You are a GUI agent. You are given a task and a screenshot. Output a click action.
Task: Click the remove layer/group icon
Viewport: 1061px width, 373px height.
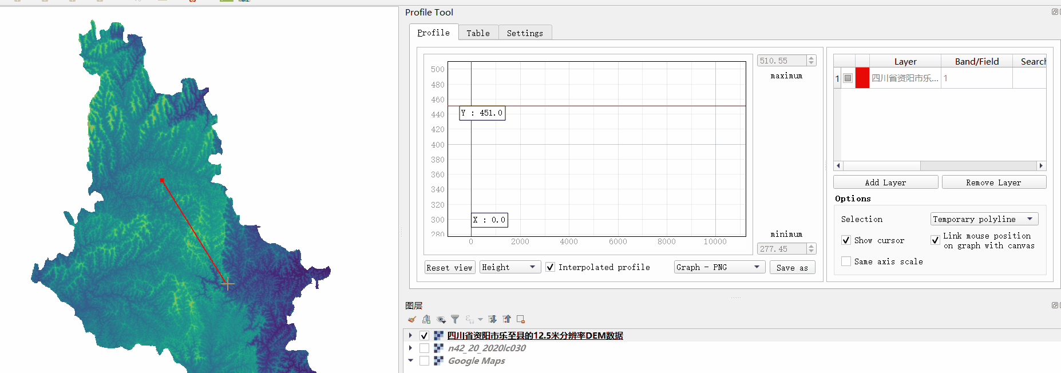(x=521, y=319)
